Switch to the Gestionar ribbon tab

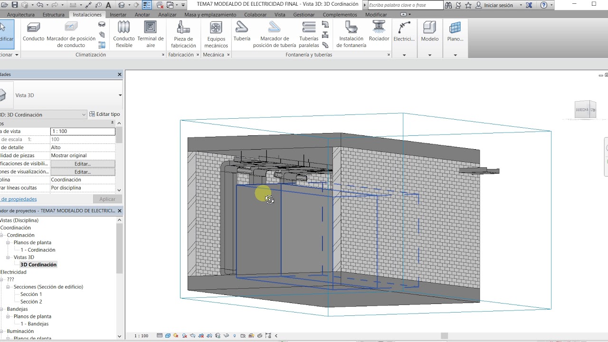click(304, 15)
